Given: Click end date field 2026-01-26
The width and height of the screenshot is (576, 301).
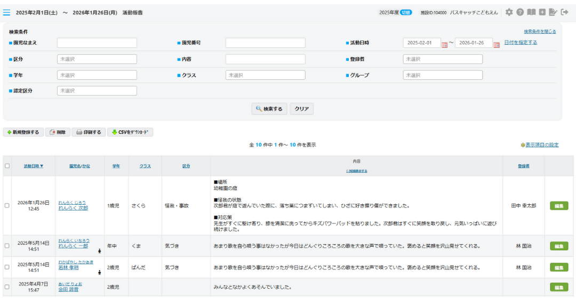Looking at the screenshot, I should pos(474,43).
